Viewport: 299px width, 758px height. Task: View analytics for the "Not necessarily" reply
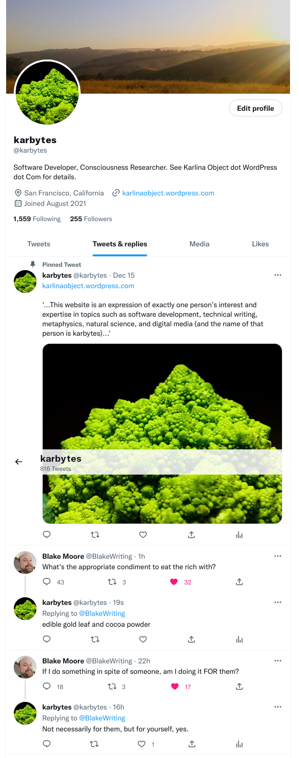pyautogui.click(x=239, y=744)
